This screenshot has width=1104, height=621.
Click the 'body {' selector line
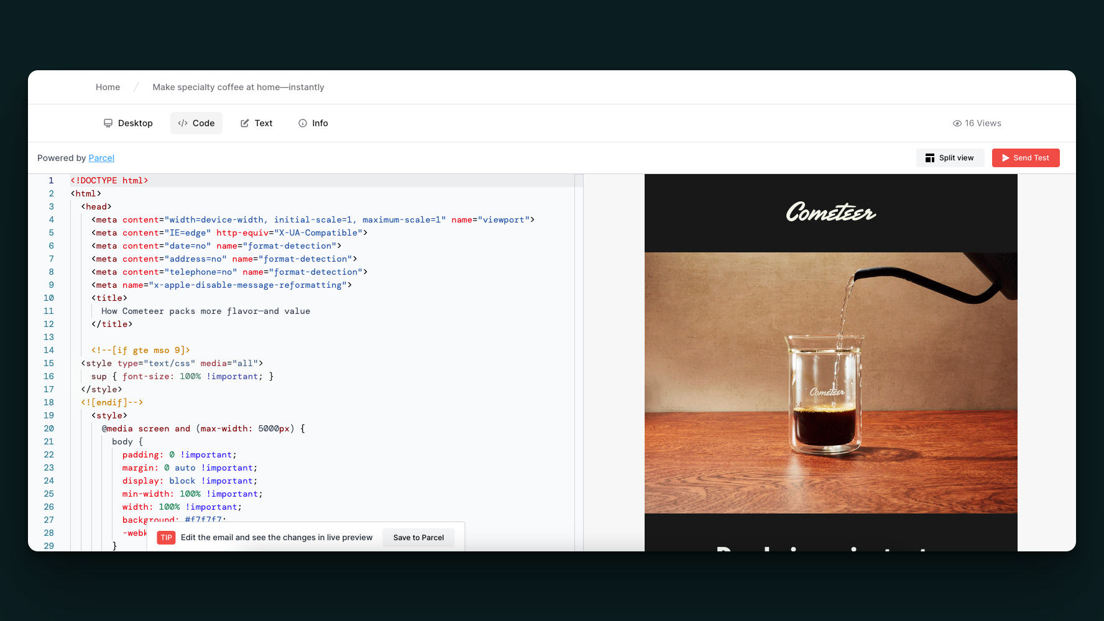(x=127, y=441)
